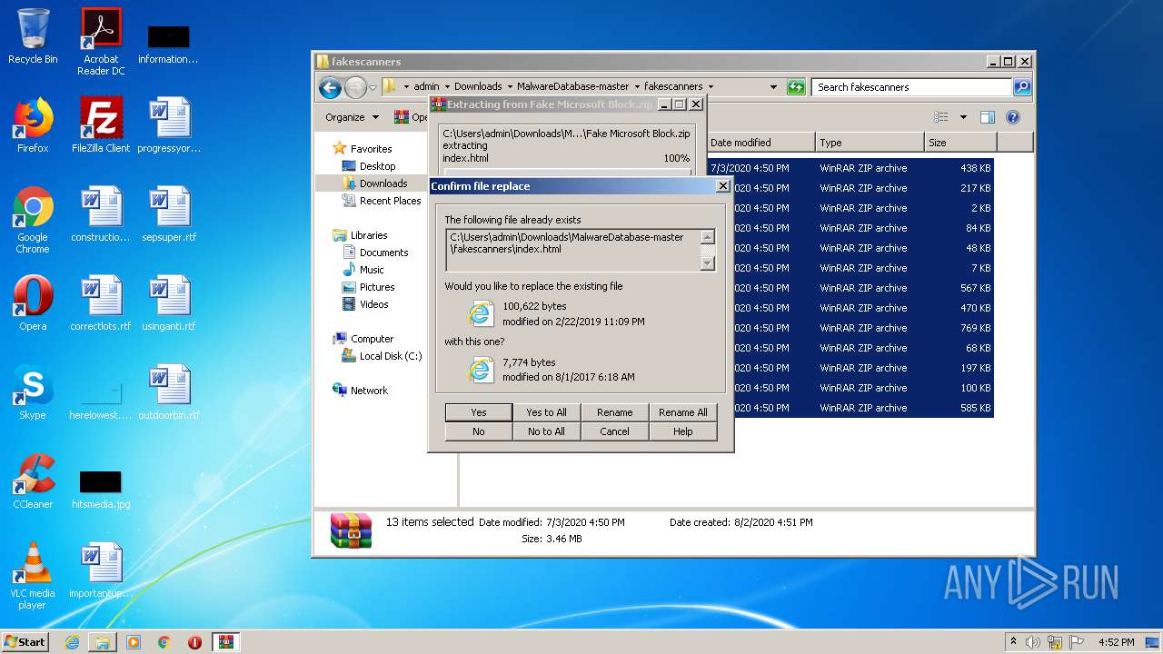Open Firefox desktop shortcut
The image size is (1163, 654).
[x=33, y=125]
